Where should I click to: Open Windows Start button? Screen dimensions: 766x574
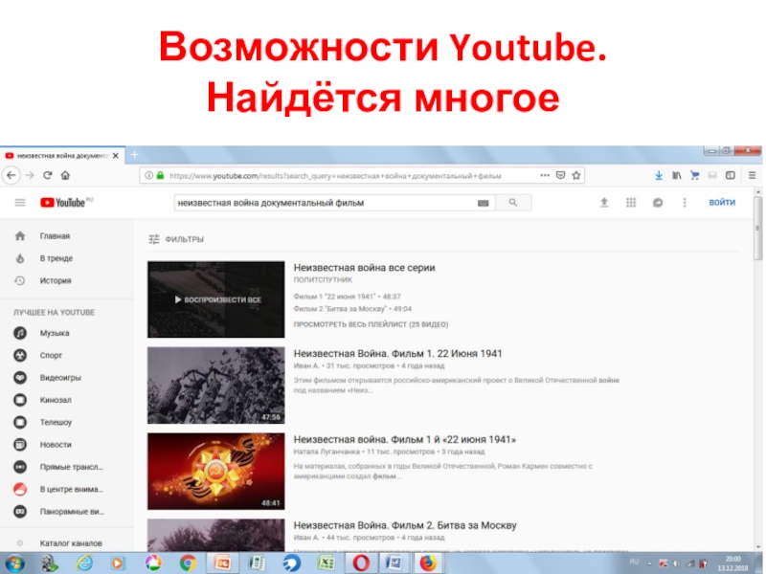[x=14, y=563]
